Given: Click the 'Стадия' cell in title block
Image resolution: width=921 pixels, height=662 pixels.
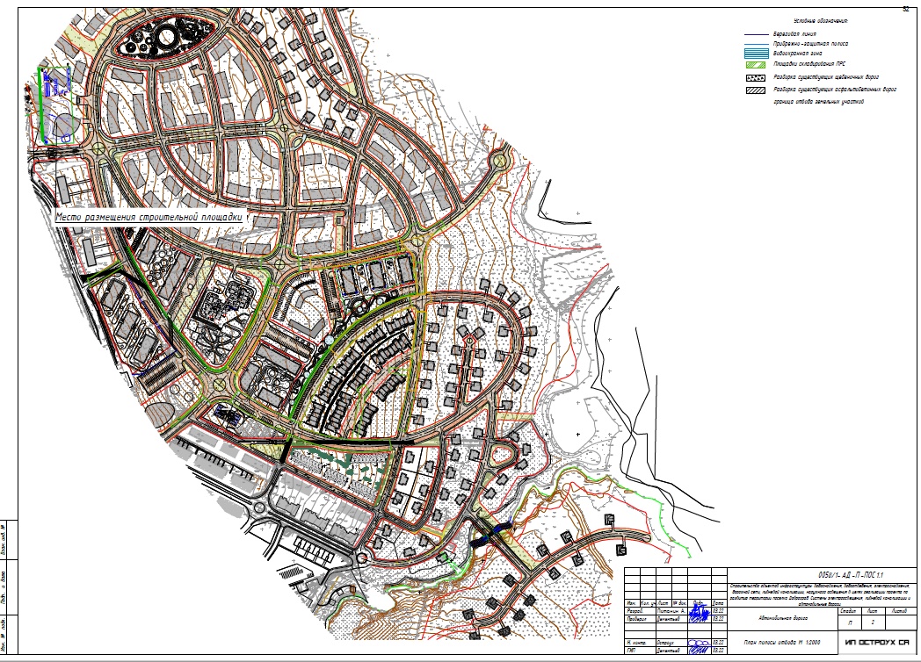Looking at the screenshot, I should [x=848, y=610].
